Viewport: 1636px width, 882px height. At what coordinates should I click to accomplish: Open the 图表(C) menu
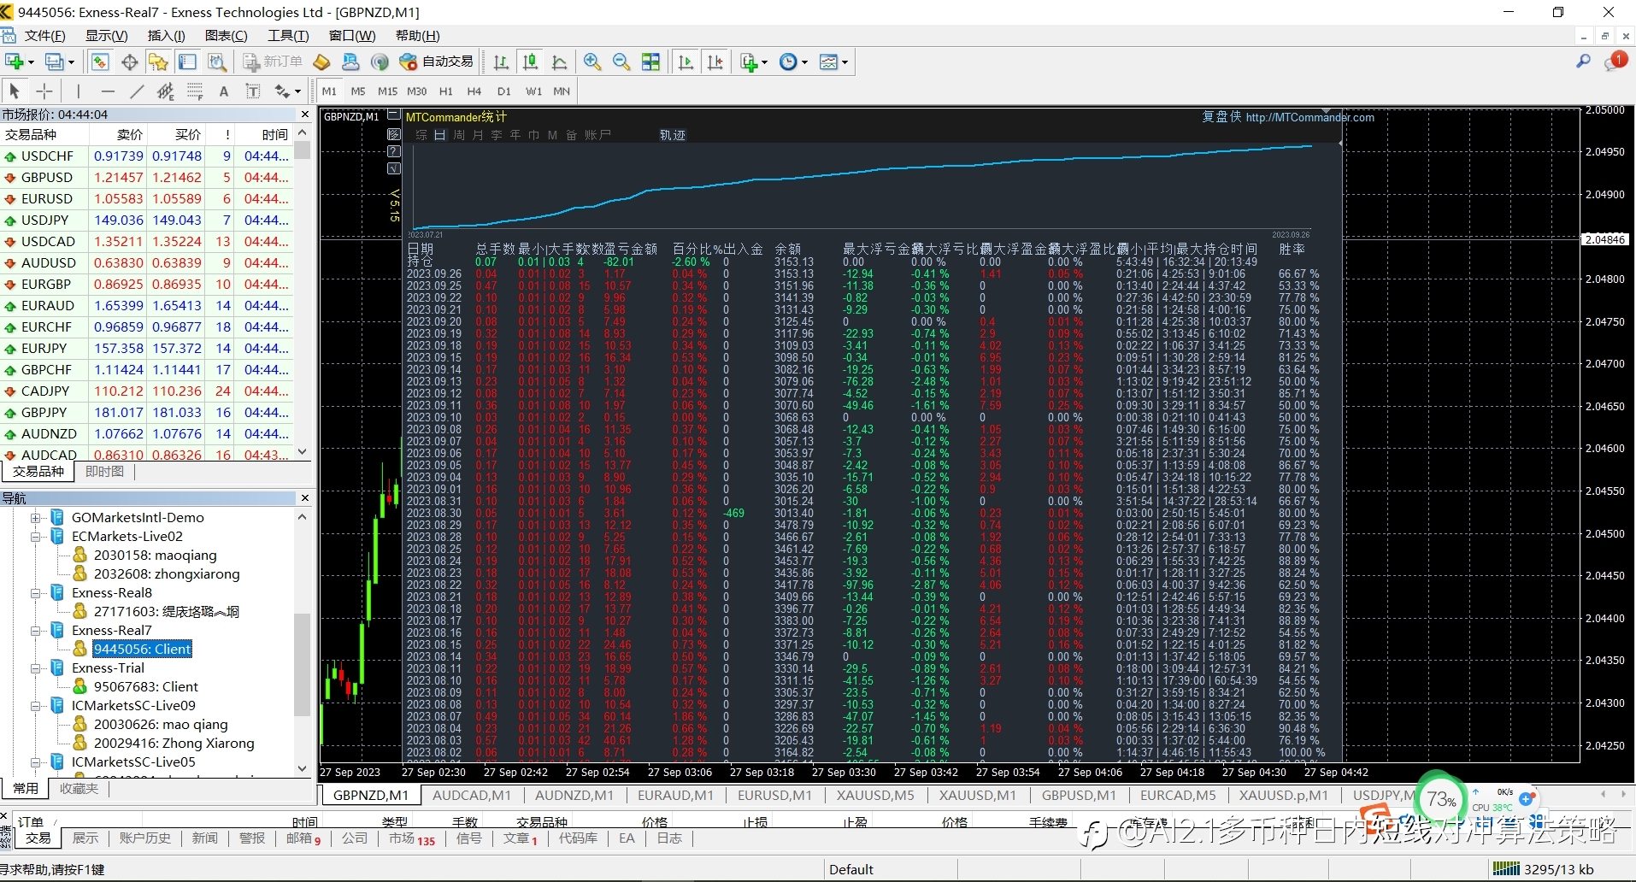pos(227,36)
